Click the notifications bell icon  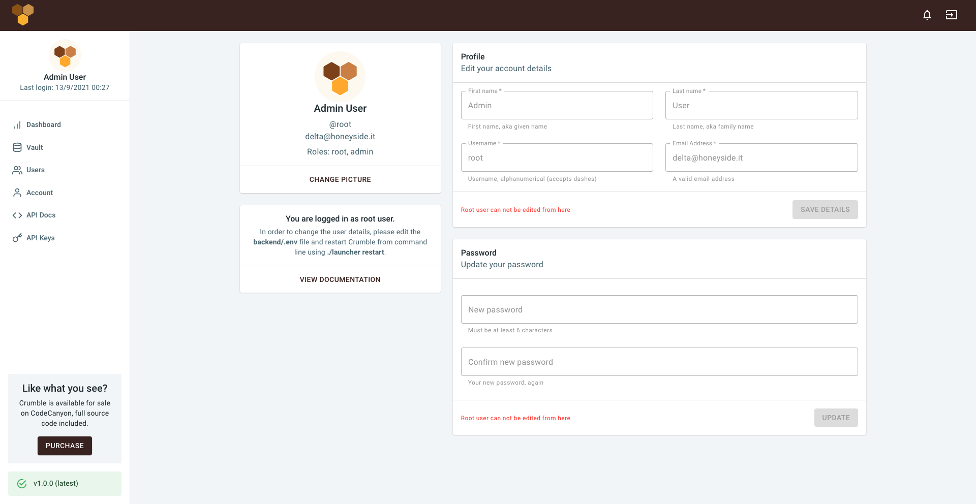[927, 15]
